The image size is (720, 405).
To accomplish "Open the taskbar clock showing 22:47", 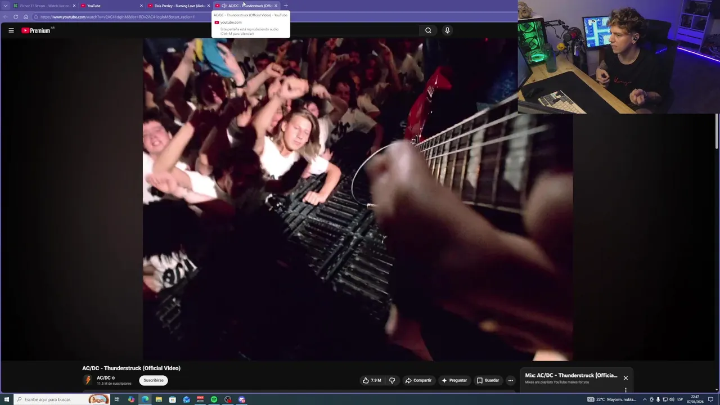I will click(x=695, y=399).
